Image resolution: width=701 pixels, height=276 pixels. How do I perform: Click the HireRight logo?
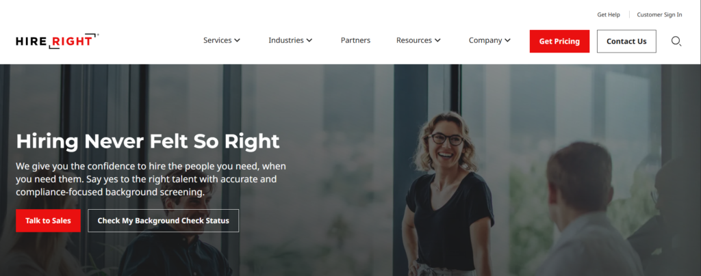(x=58, y=40)
